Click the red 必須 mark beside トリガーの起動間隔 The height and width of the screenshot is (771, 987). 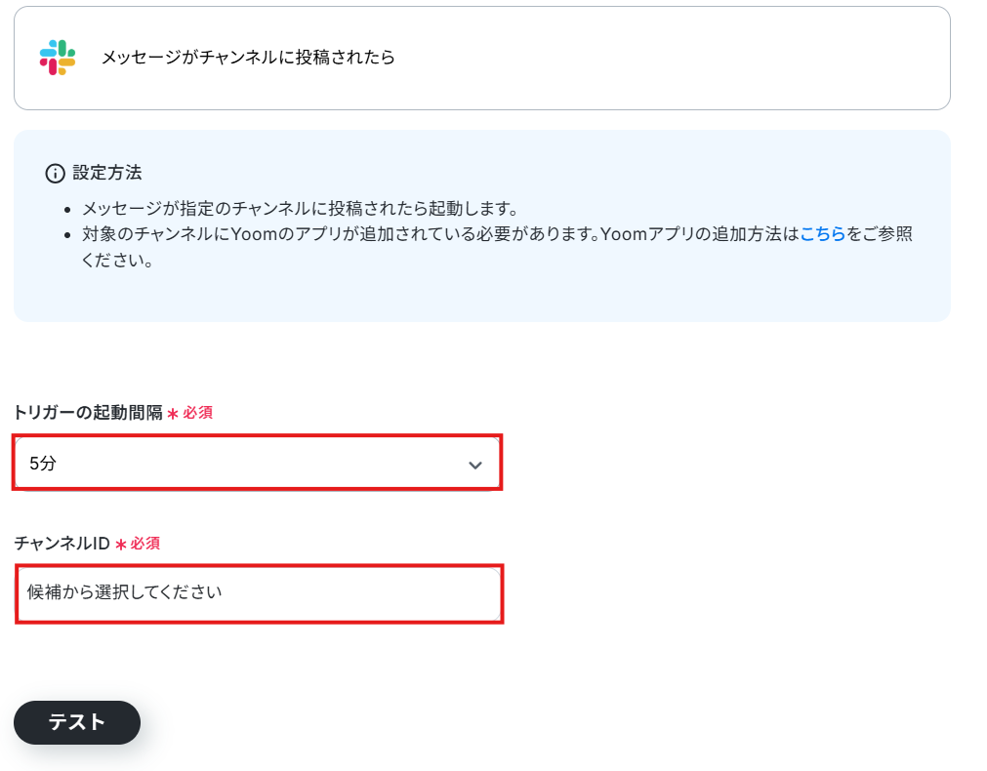coord(197,413)
